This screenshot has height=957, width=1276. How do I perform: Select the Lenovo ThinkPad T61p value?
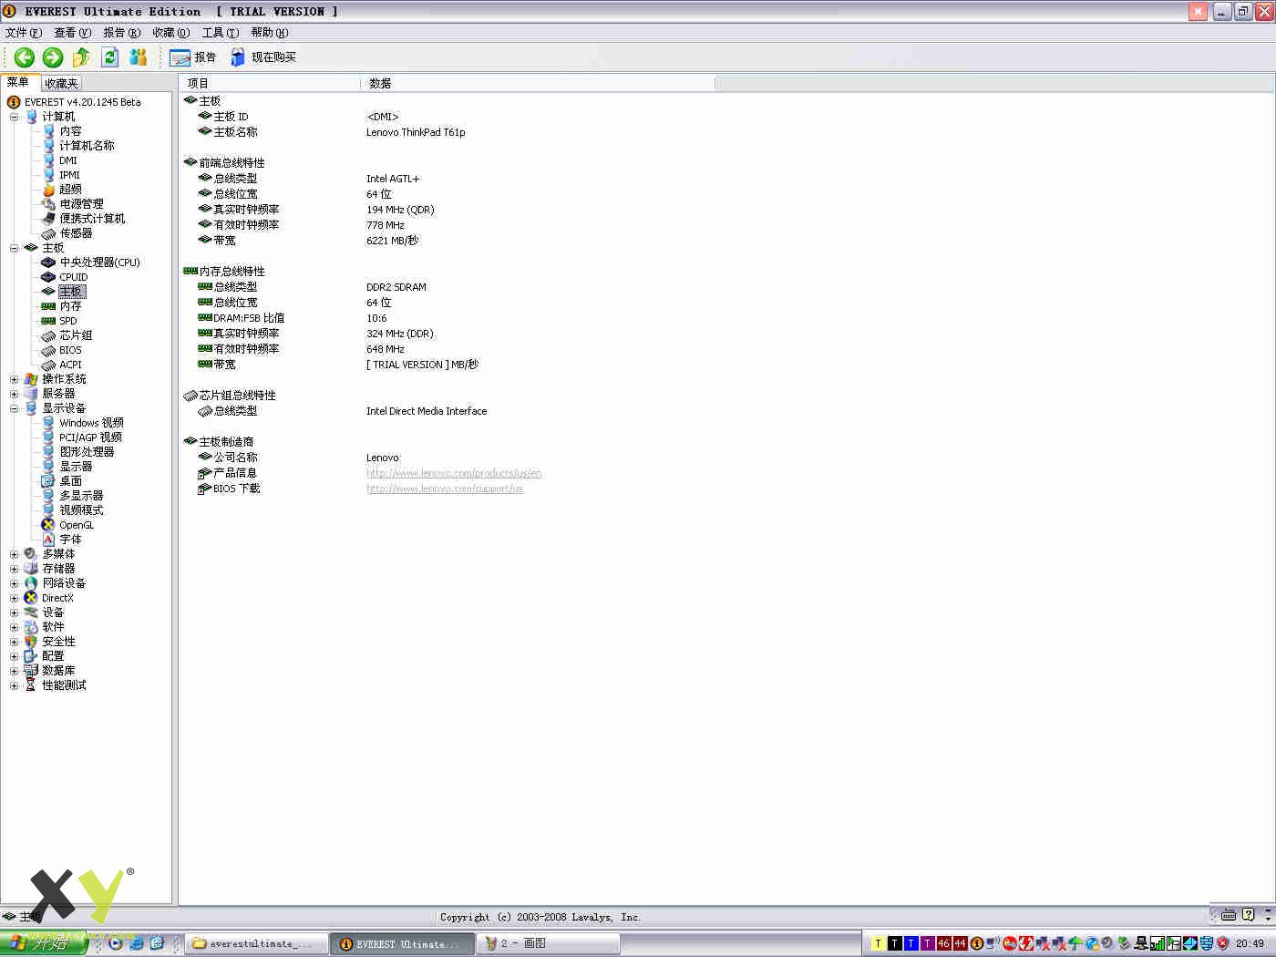click(416, 132)
